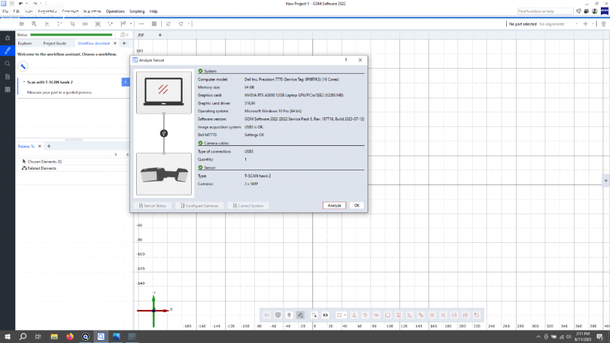Open the rectangle selection dropdown arrow

pos(344,315)
